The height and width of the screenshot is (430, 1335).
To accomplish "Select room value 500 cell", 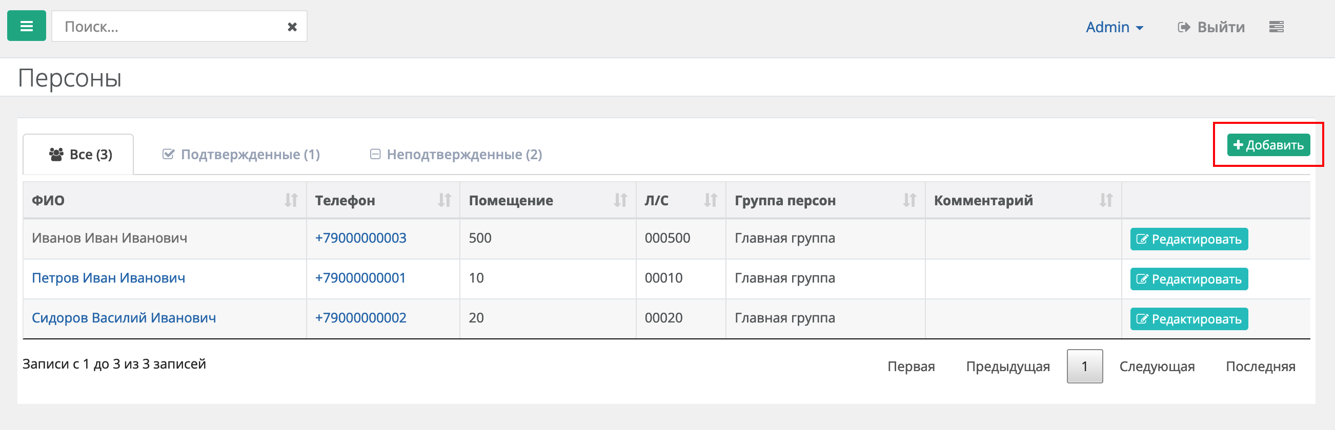I will [x=548, y=238].
